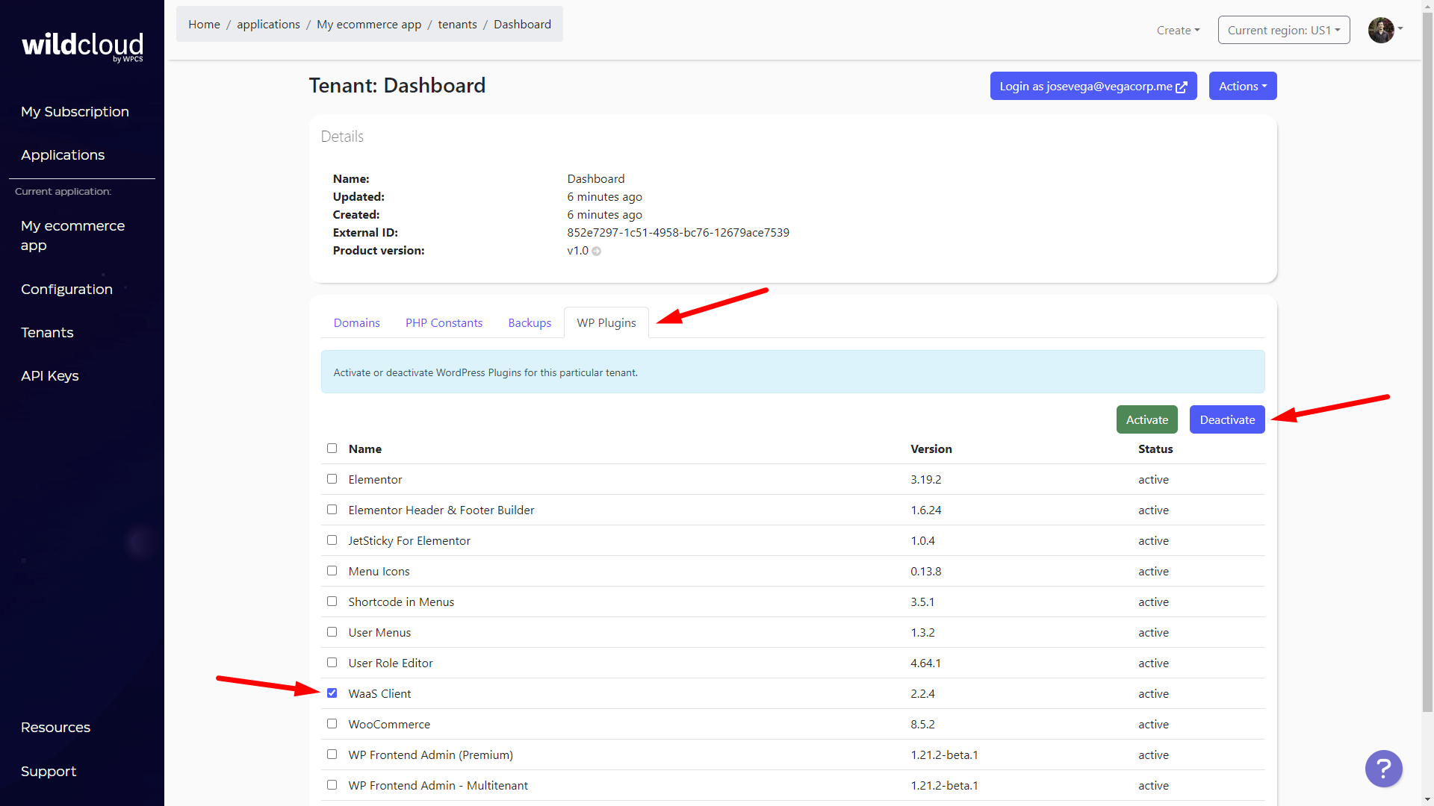Click the Status column header

tap(1155, 449)
